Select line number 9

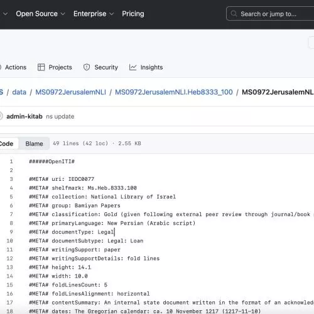[11, 232]
